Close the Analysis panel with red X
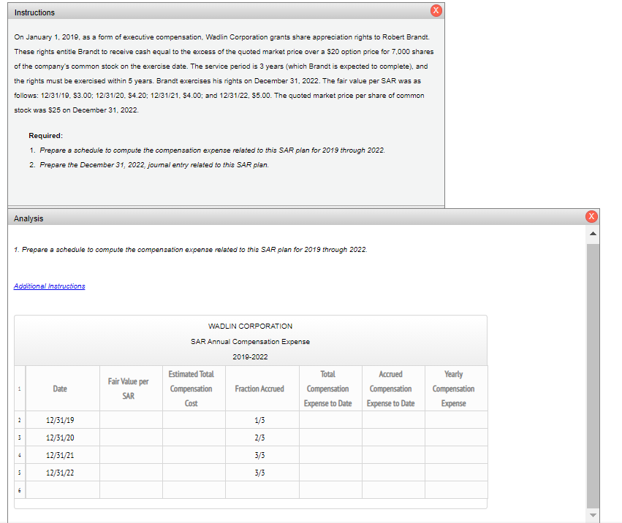The height and width of the screenshot is (523, 622). click(x=591, y=216)
